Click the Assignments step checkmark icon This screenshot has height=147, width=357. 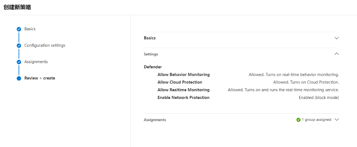tap(19, 62)
